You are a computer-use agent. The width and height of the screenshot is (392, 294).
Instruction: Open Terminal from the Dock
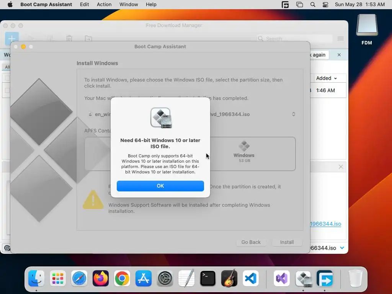208,278
